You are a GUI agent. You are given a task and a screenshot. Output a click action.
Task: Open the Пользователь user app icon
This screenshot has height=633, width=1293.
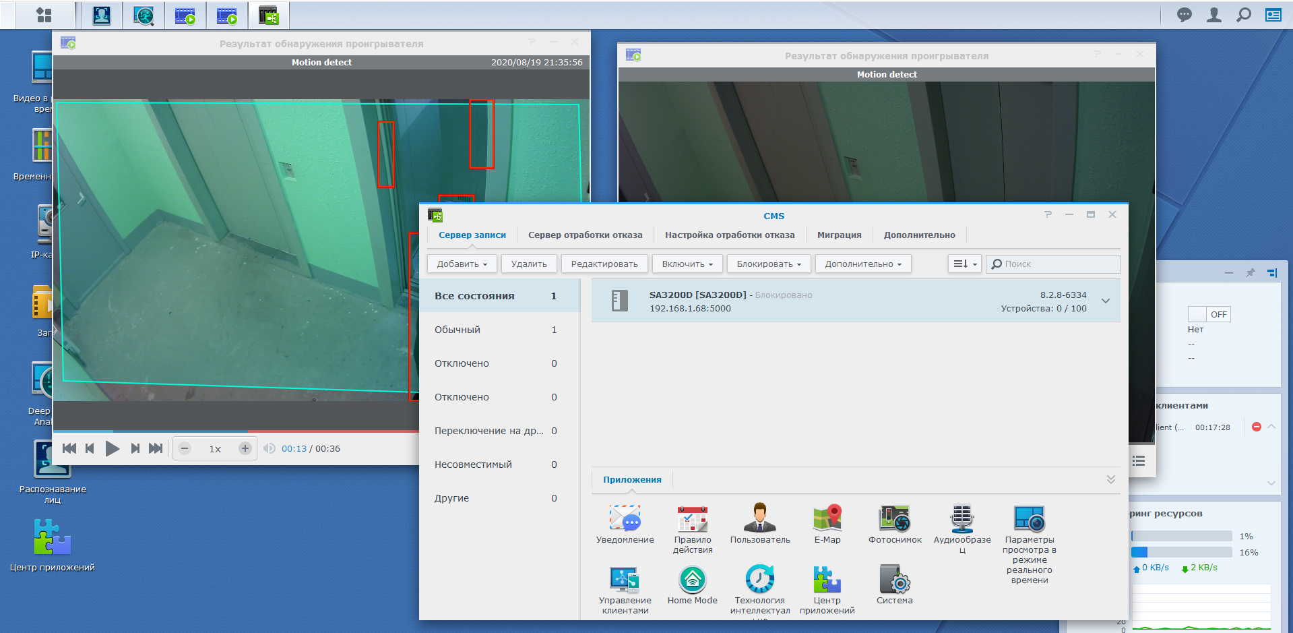759,520
